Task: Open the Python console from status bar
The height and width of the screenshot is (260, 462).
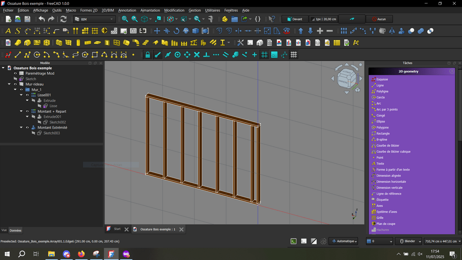Action: 293,241
